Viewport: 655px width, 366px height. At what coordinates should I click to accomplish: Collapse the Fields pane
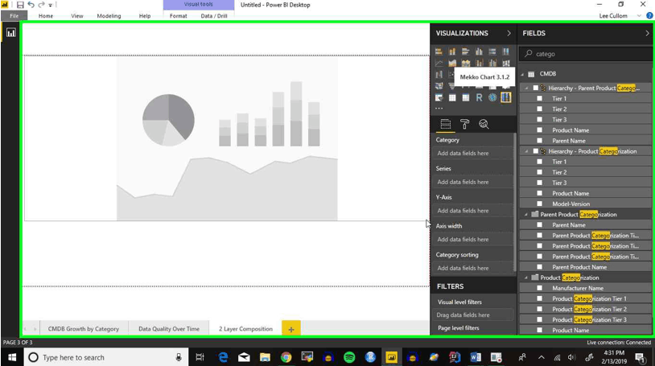click(648, 33)
